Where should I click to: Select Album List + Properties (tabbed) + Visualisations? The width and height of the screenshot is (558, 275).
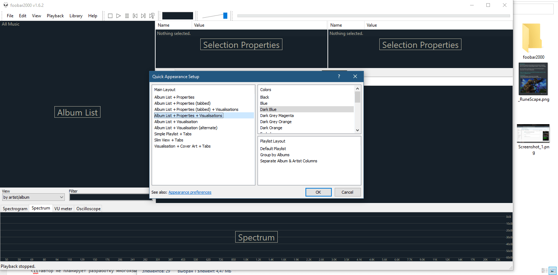(196, 109)
